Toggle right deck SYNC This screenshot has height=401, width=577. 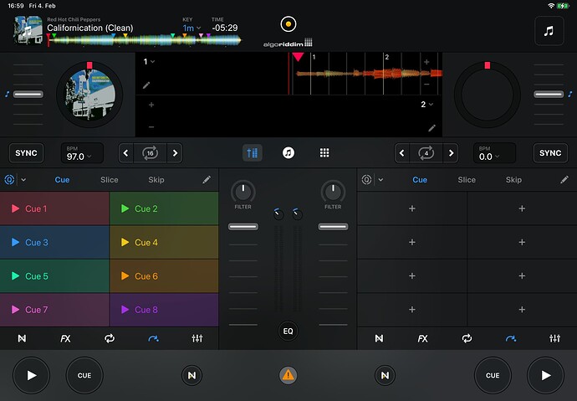(x=550, y=153)
